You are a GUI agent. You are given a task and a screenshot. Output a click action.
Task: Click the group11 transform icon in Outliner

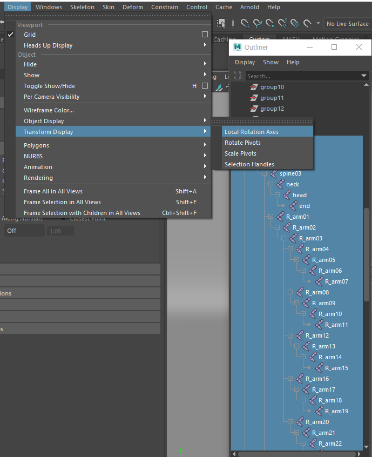point(254,98)
